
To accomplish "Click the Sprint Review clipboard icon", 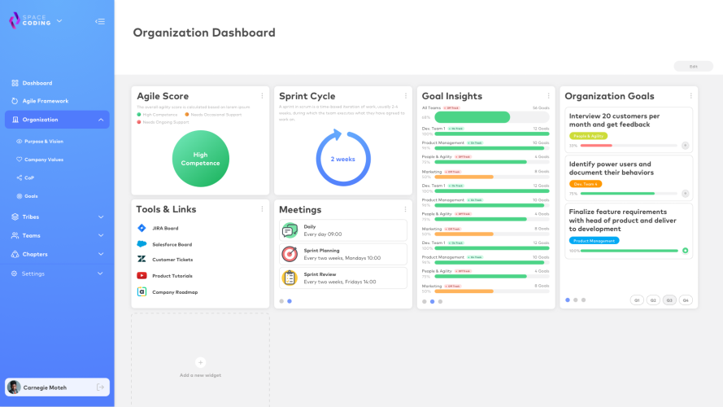I will click(290, 278).
